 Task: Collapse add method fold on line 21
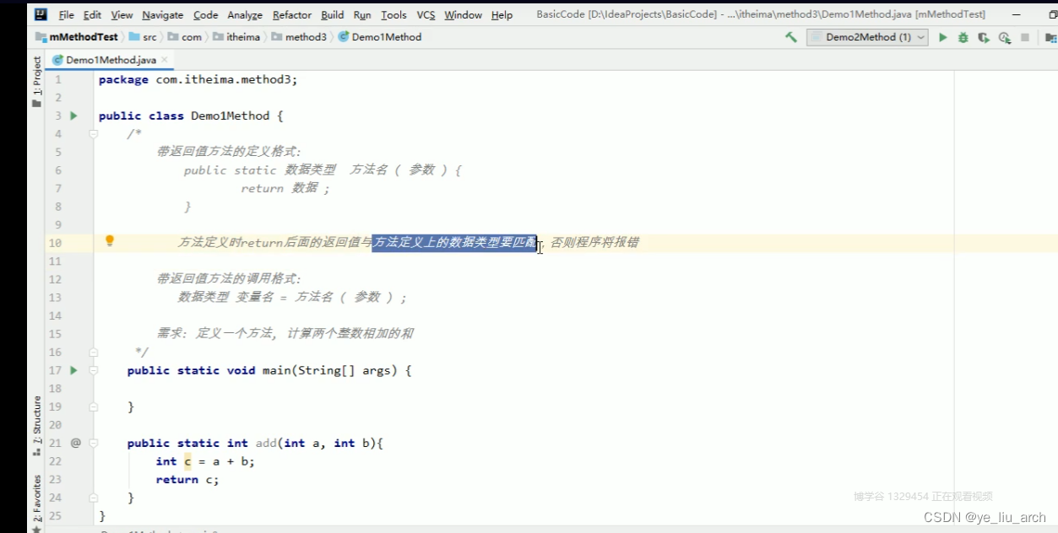[94, 443]
